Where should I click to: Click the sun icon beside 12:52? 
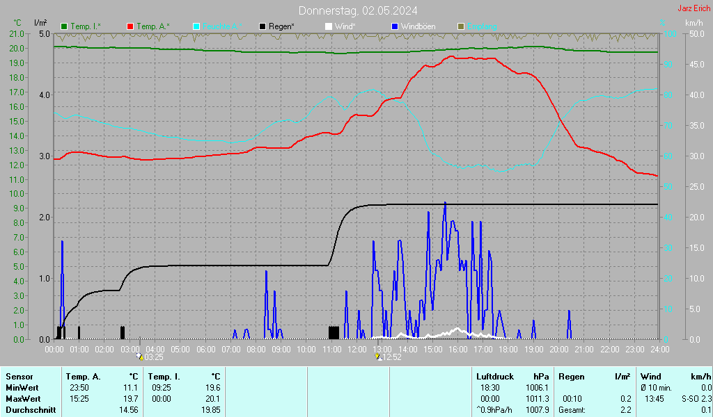378,357
